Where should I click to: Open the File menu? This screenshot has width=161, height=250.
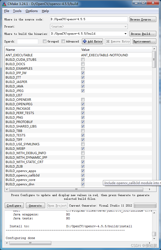[7, 11]
